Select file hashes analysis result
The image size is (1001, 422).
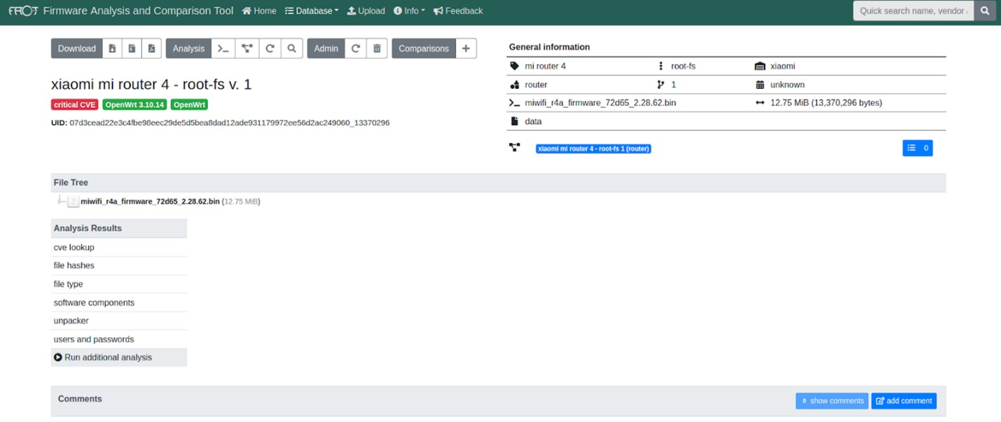click(x=119, y=265)
